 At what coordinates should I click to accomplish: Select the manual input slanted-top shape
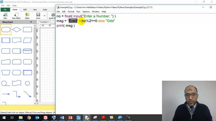pyautogui.click(x=6, y=62)
